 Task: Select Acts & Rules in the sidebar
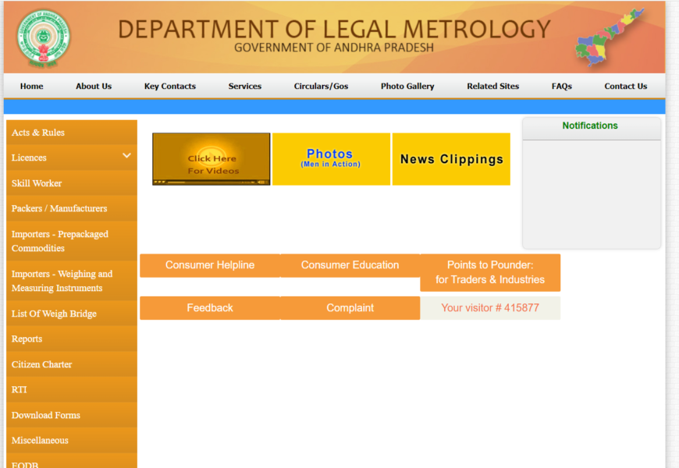pyautogui.click(x=38, y=133)
